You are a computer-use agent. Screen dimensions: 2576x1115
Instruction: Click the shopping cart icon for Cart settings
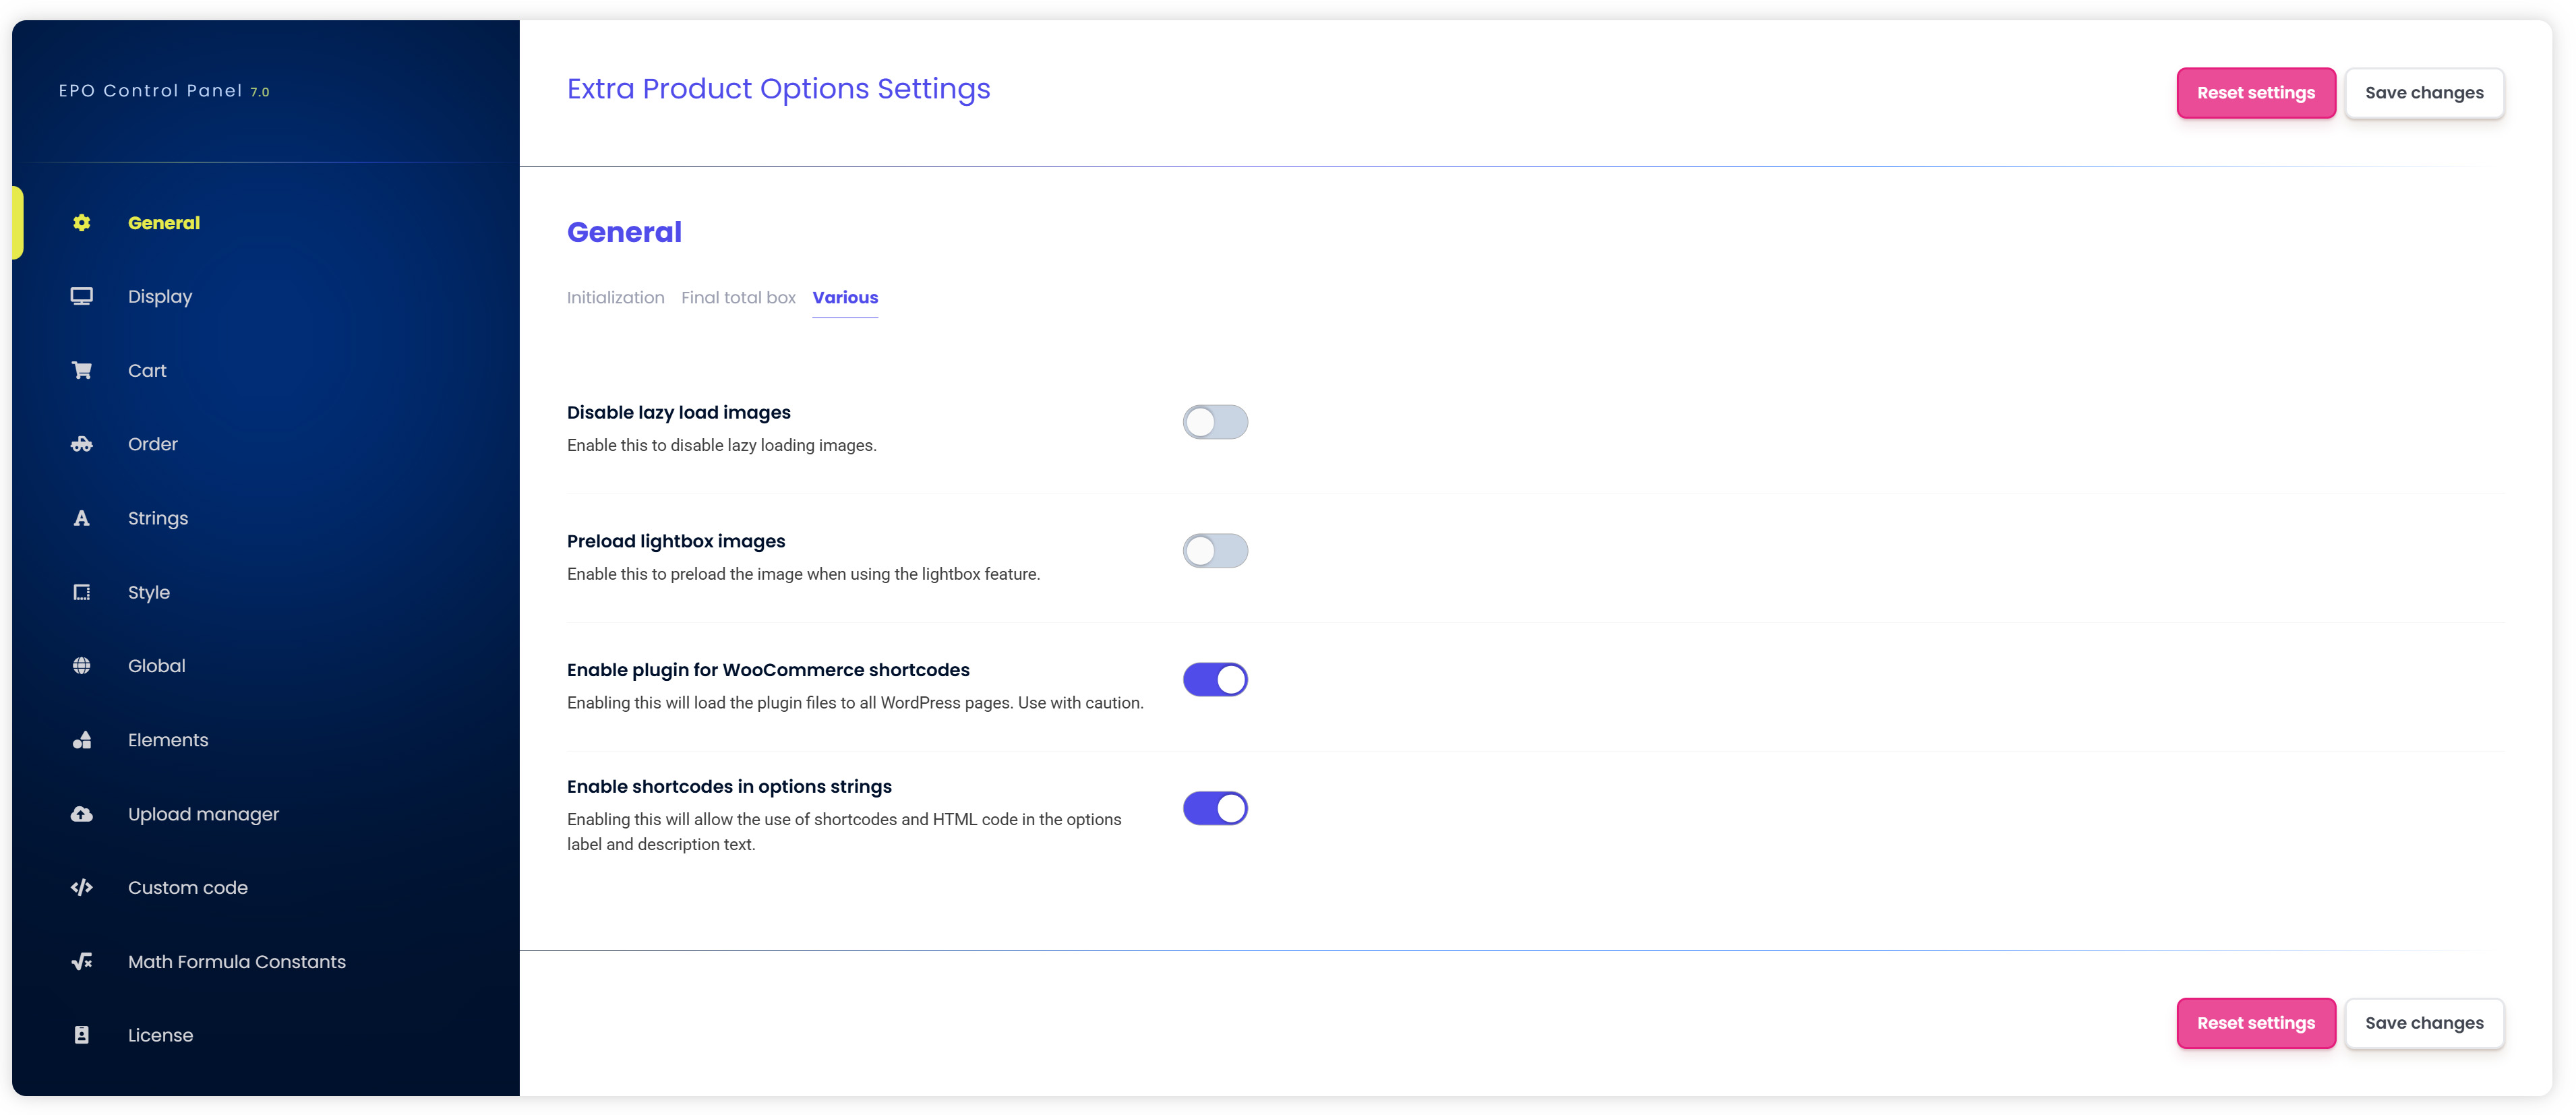click(81, 369)
